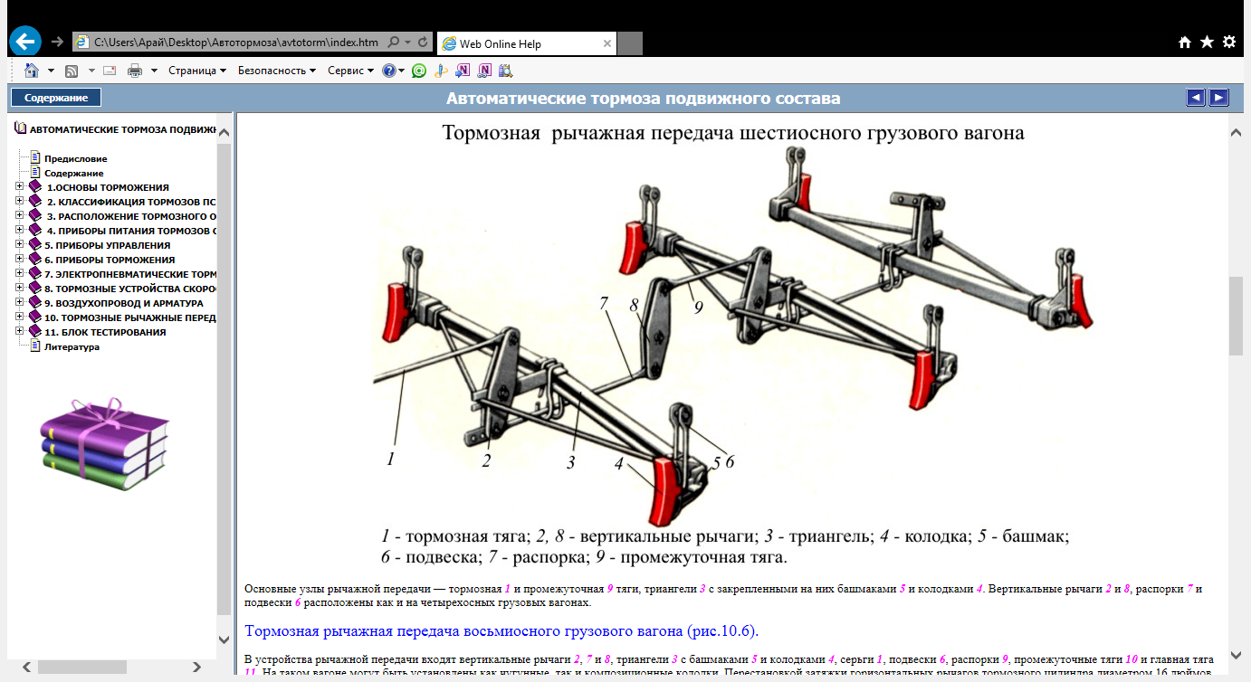Select 8. ТОРМОЗНЫЕ УСТРОЙСТВА tree item

pos(130,289)
